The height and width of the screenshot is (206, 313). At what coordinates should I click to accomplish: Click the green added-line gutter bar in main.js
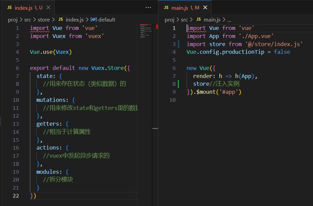pos(178,84)
